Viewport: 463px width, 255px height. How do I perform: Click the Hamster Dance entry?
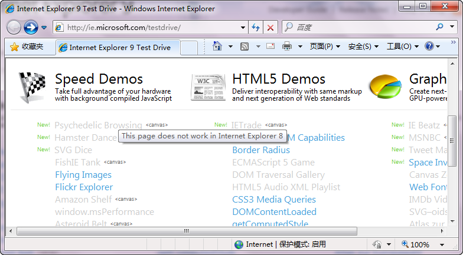coord(86,138)
